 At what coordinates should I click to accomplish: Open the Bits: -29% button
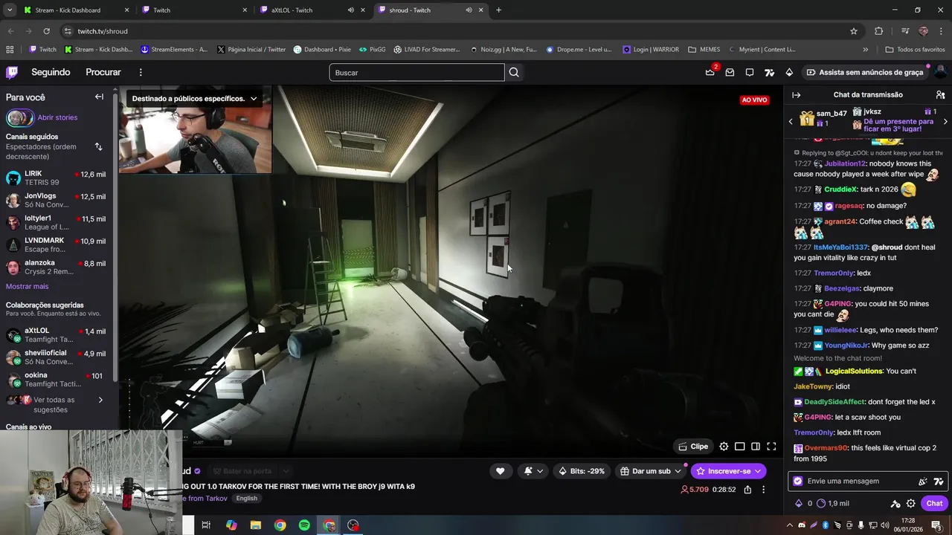pos(582,471)
